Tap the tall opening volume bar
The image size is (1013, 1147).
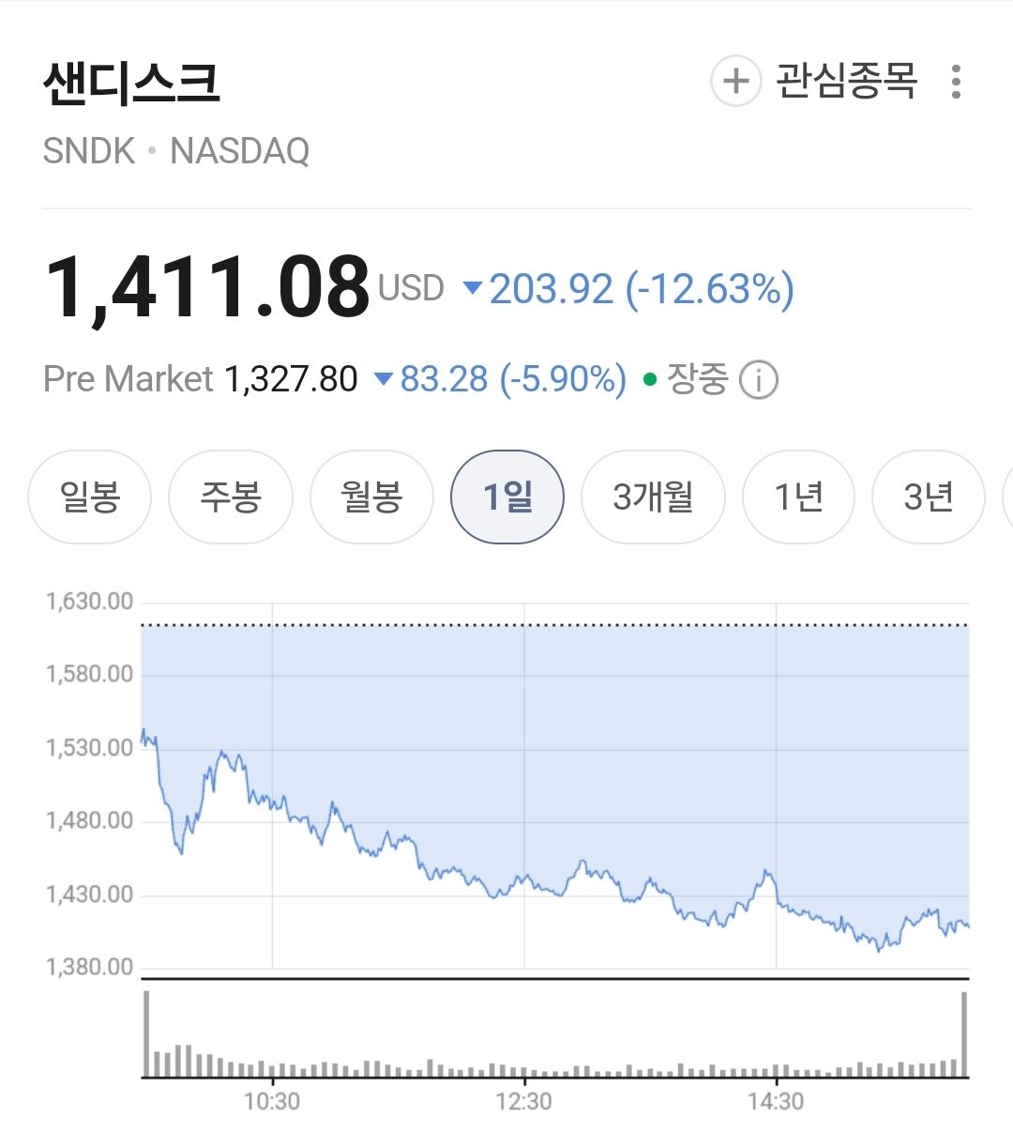coord(146,1033)
